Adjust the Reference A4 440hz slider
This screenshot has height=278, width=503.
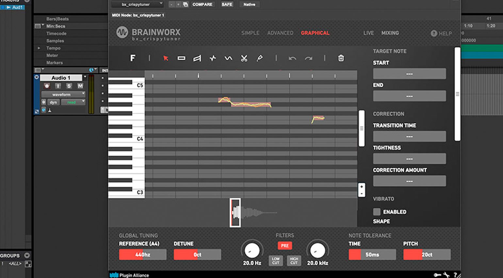pos(143,254)
